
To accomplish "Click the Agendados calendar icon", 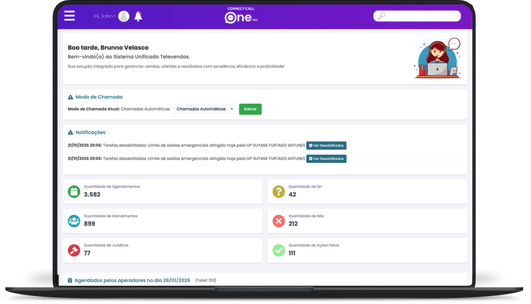I will pyautogui.click(x=70, y=281).
